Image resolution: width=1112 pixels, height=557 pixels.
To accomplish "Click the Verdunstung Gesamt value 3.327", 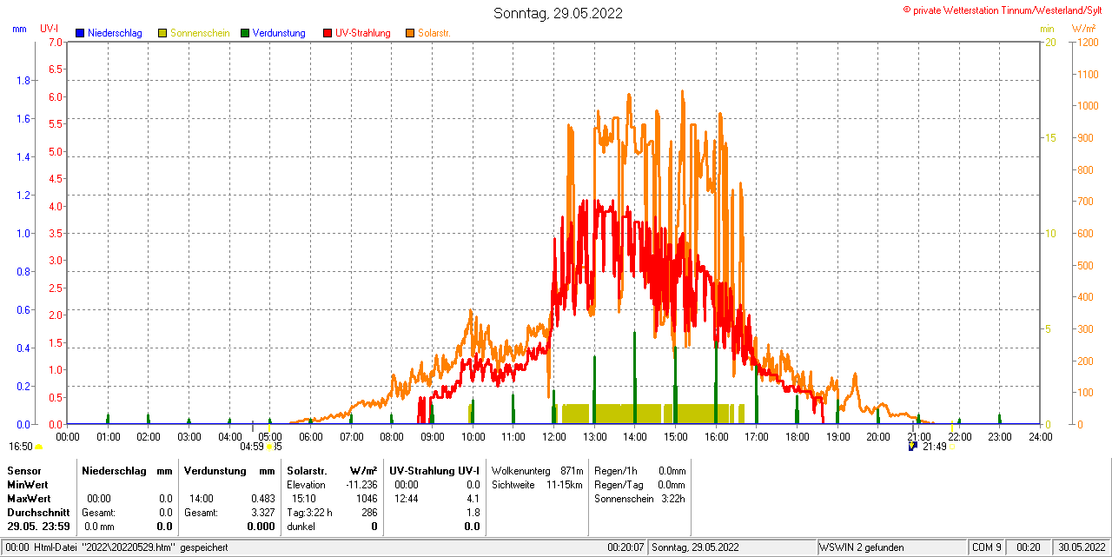I will tap(261, 513).
